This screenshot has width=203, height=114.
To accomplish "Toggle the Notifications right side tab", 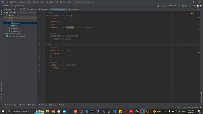I will [x=201, y=97].
